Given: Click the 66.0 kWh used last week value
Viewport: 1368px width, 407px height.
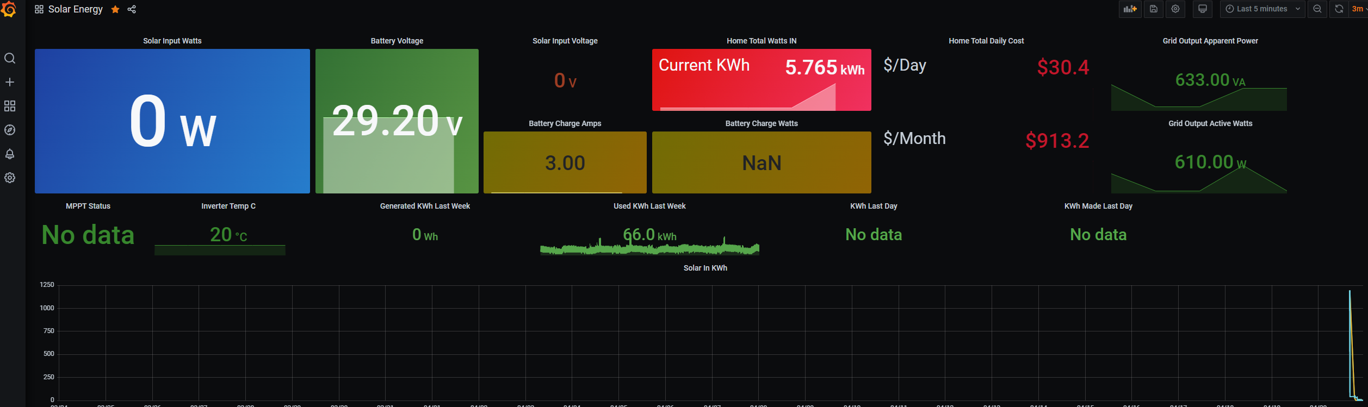Looking at the screenshot, I should (x=649, y=235).
